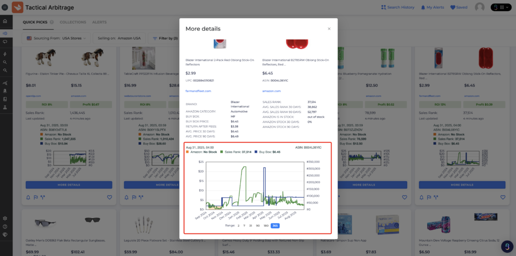Screen dimensions: 516x256
Task: Close the More details dialog
Action: point(329,29)
